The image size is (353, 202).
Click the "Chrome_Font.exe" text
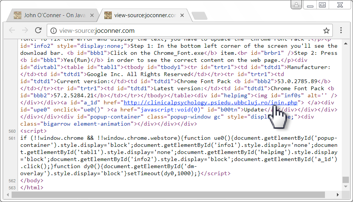pos(179,53)
